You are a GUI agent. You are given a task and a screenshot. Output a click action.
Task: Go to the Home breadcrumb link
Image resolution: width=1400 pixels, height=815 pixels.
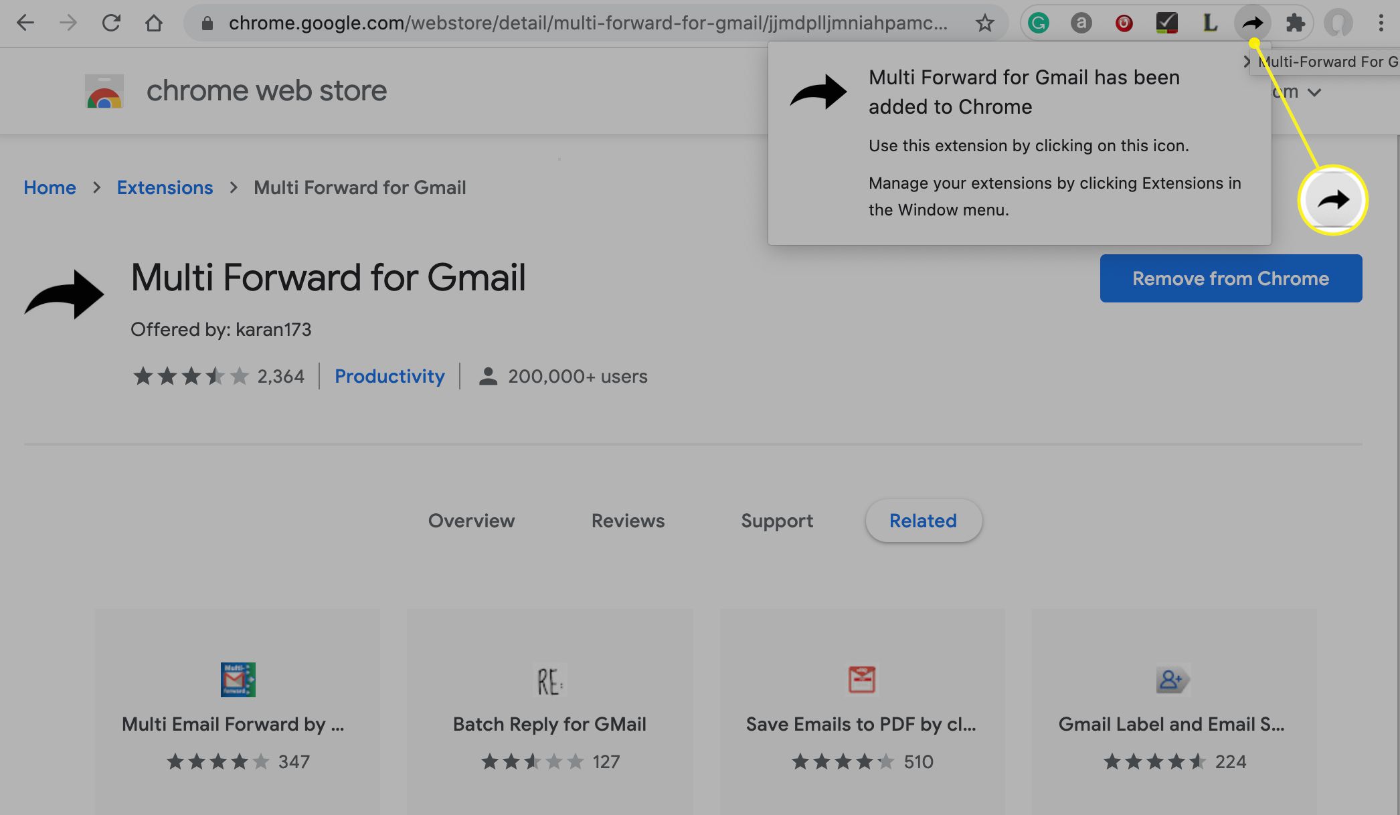(x=50, y=187)
